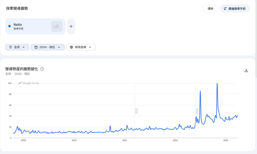Click the Natto search term text
This screenshot has height=154, width=257.
(18, 25)
